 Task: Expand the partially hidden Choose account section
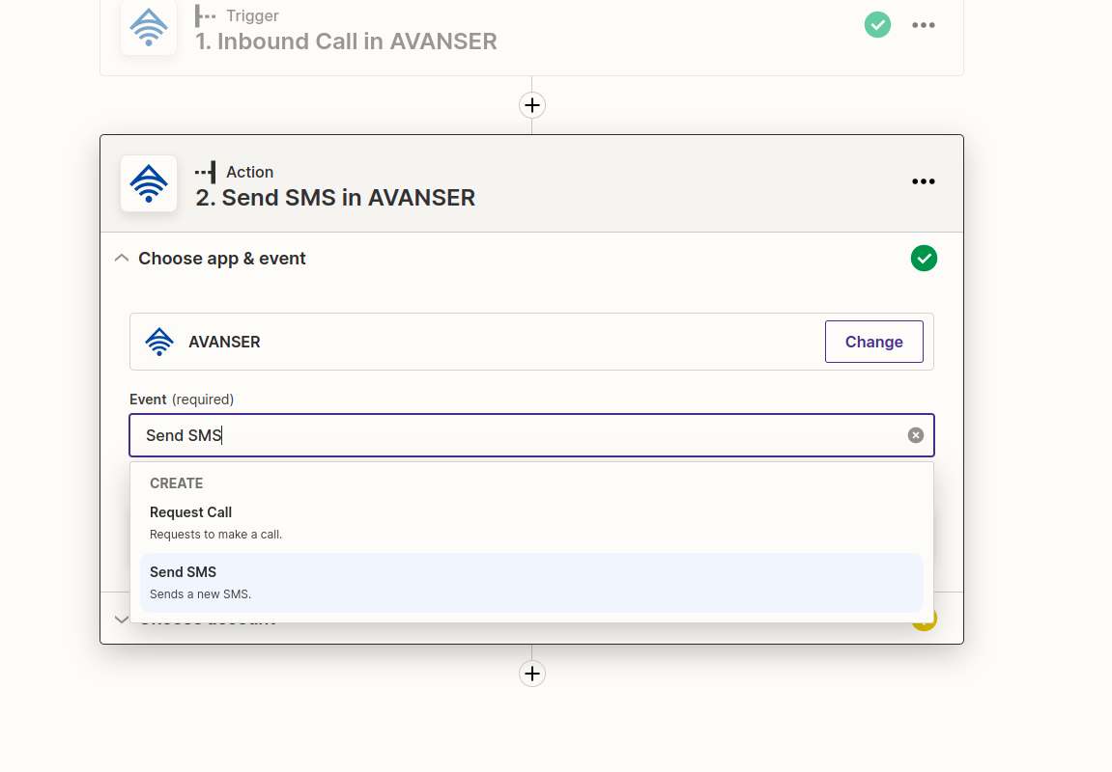[122, 620]
